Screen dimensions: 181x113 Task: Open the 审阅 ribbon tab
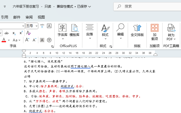coord(29,17)
